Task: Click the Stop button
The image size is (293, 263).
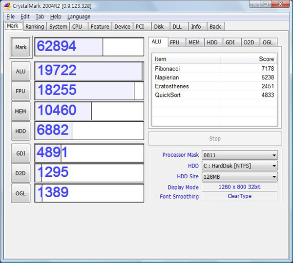Action: [215, 139]
